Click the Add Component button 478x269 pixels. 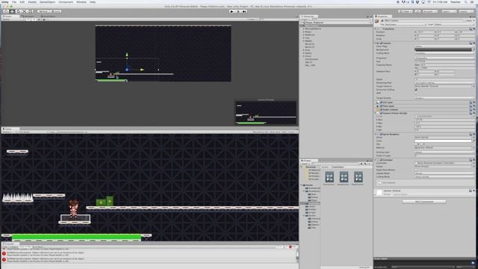423,202
